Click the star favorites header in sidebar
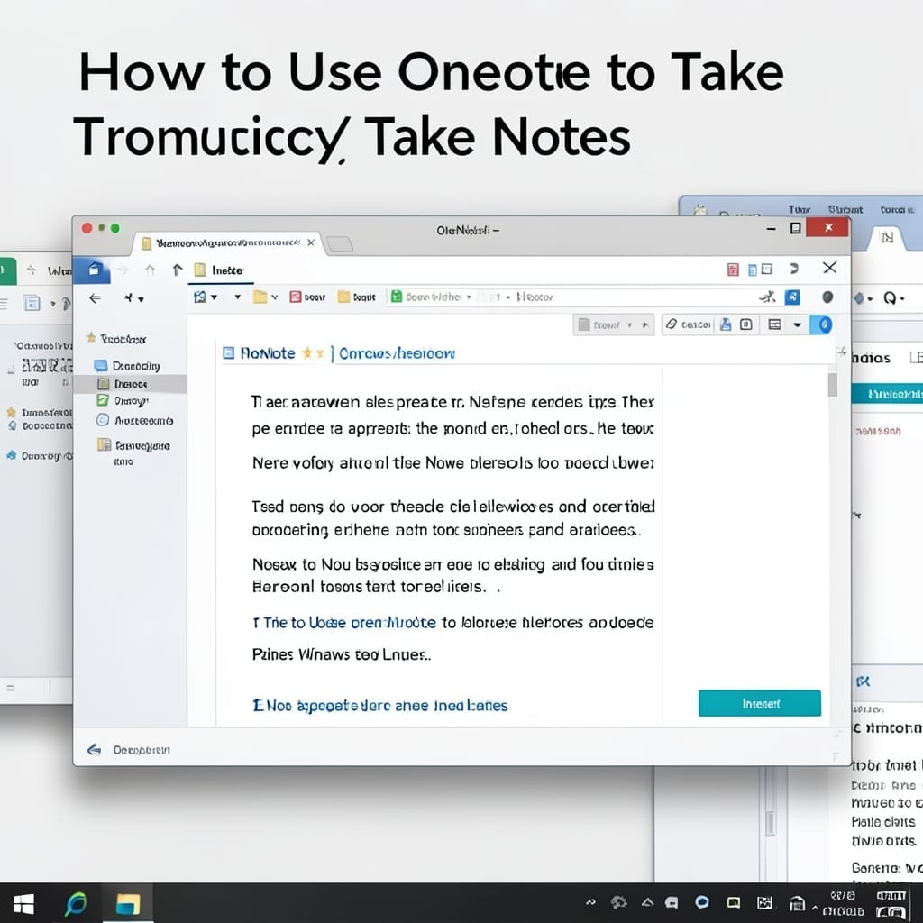Screen dimensions: 923x923 point(116,339)
